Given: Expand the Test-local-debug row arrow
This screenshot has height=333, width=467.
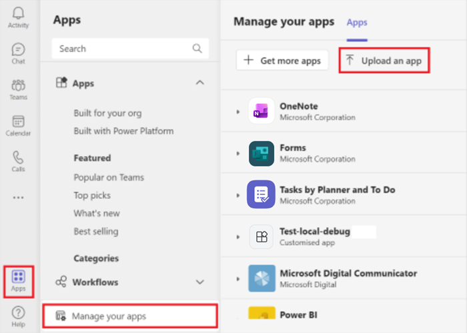Looking at the screenshot, I should tap(238, 237).
